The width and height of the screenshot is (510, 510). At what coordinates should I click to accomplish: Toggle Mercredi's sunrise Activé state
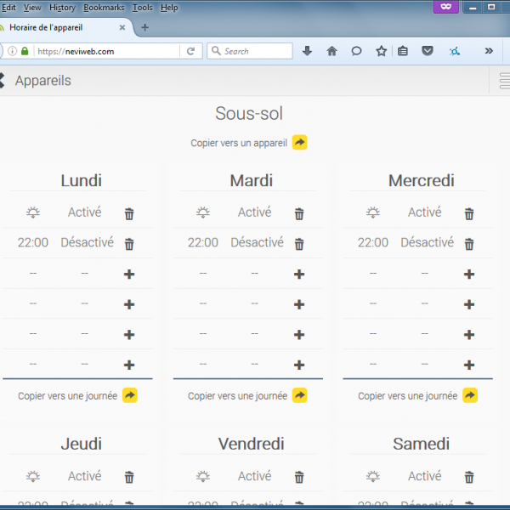pos(425,212)
